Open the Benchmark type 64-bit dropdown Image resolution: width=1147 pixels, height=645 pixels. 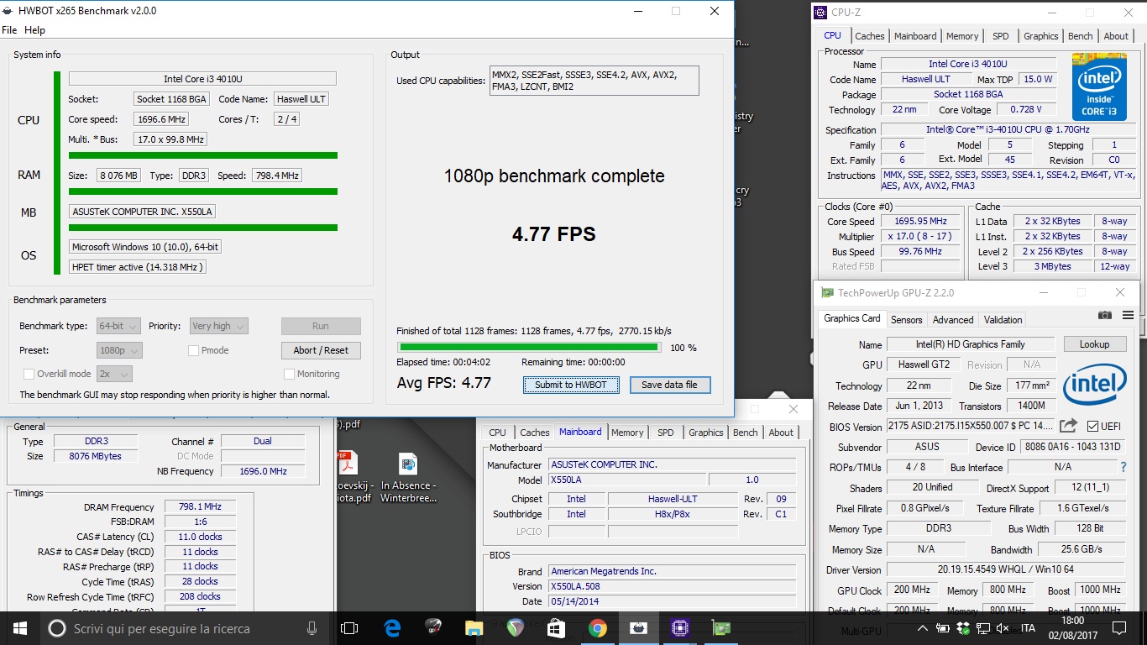point(119,326)
